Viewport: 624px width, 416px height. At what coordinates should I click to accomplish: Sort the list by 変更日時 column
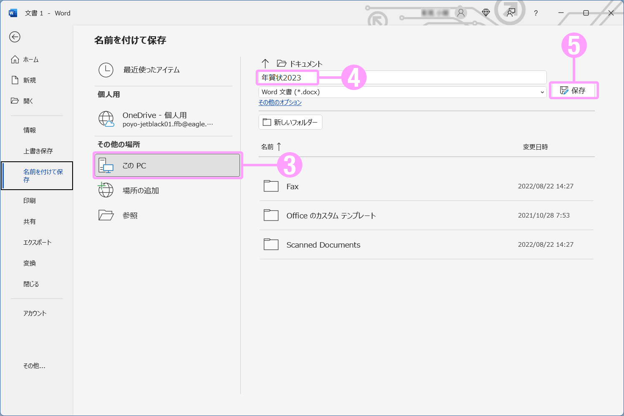[535, 147]
